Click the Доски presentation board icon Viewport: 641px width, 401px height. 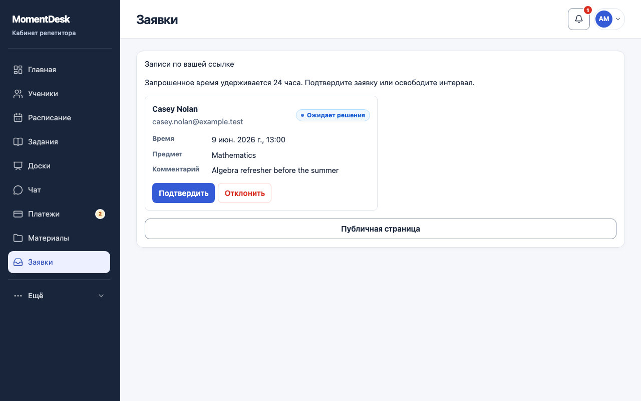tap(18, 166)
